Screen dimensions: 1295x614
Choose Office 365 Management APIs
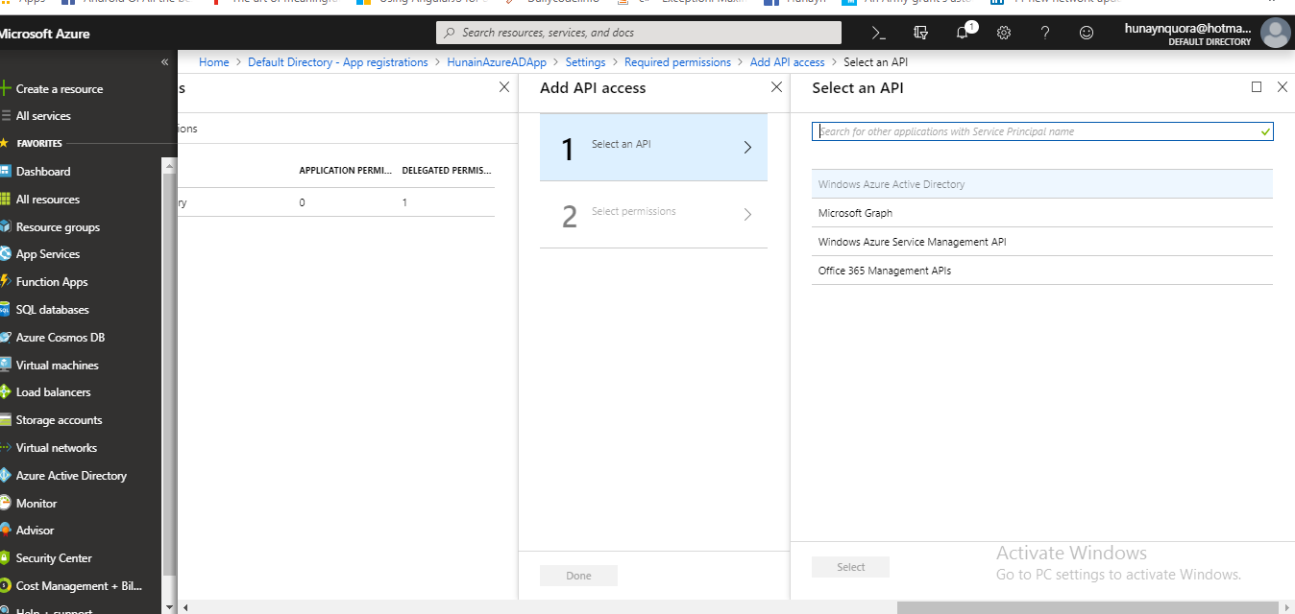1042,271
